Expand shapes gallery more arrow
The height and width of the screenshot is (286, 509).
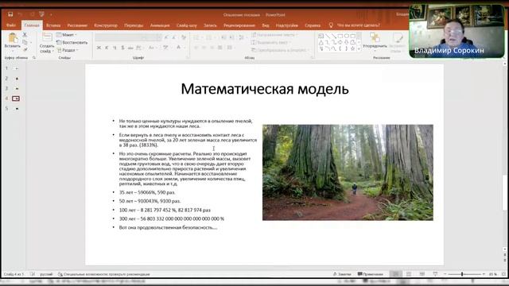click(359, 49)
